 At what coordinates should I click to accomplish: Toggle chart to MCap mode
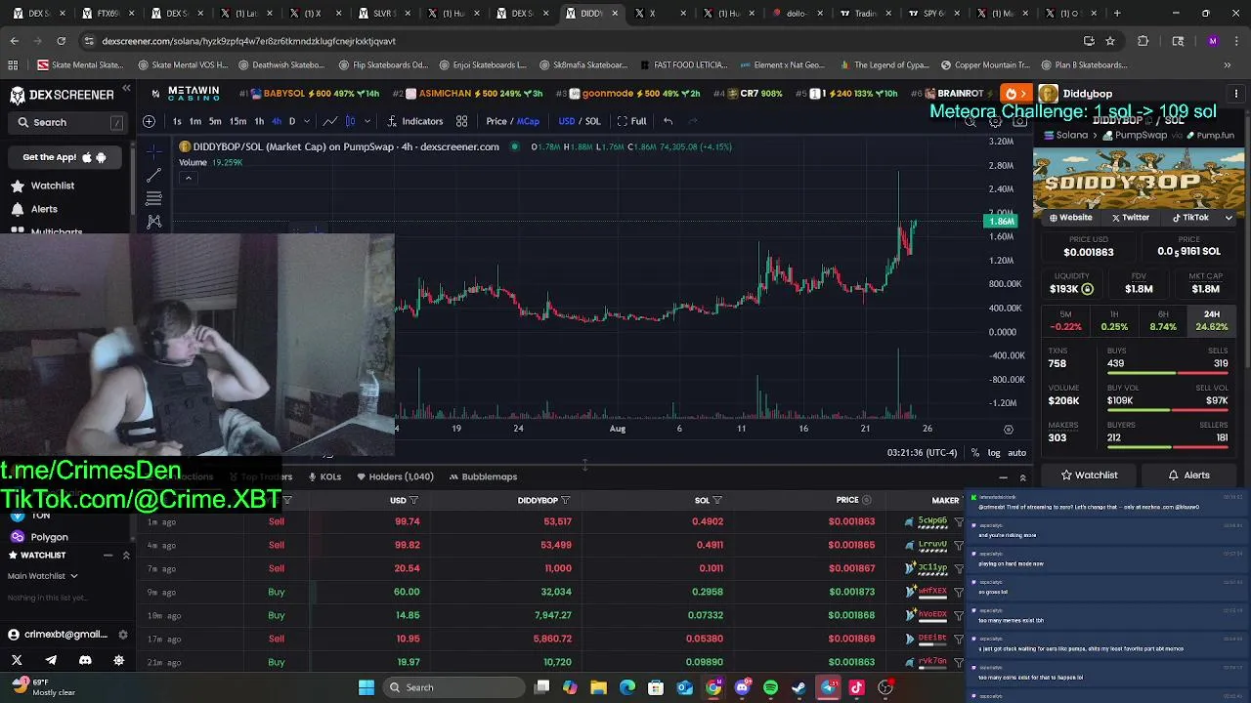pos(528,121)
